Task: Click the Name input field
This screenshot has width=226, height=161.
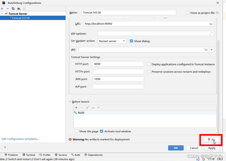Action: (x=129, y=12)
